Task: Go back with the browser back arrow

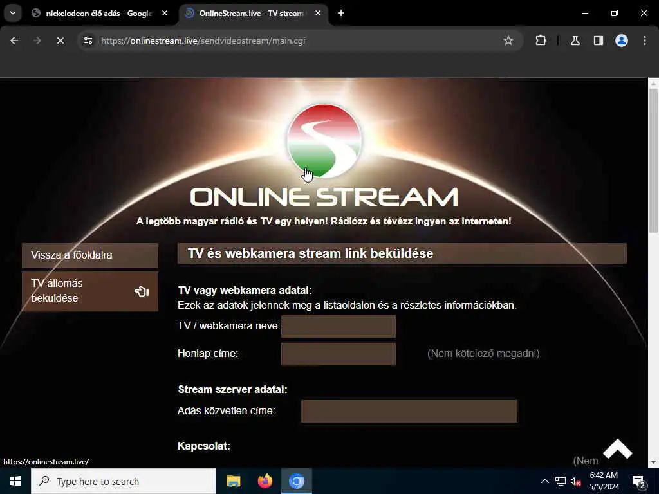Action: 14,41
